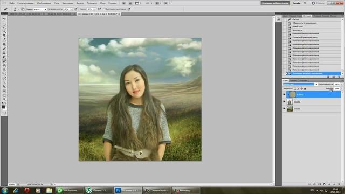The image size is (345, 194).
Task: Toggle lock position
Action: pyautogui.click(x=302, y=88)
